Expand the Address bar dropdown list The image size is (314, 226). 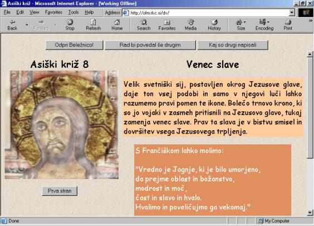point(292,13)
